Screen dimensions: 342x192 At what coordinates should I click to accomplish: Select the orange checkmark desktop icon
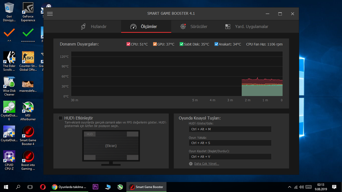[x=9, y=35]
